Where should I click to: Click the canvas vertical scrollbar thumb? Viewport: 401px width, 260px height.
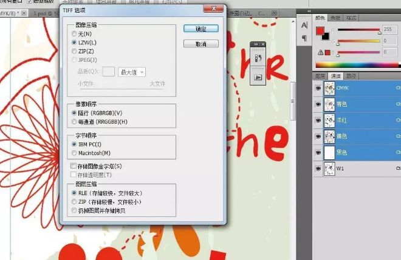[x=293, y=101]
